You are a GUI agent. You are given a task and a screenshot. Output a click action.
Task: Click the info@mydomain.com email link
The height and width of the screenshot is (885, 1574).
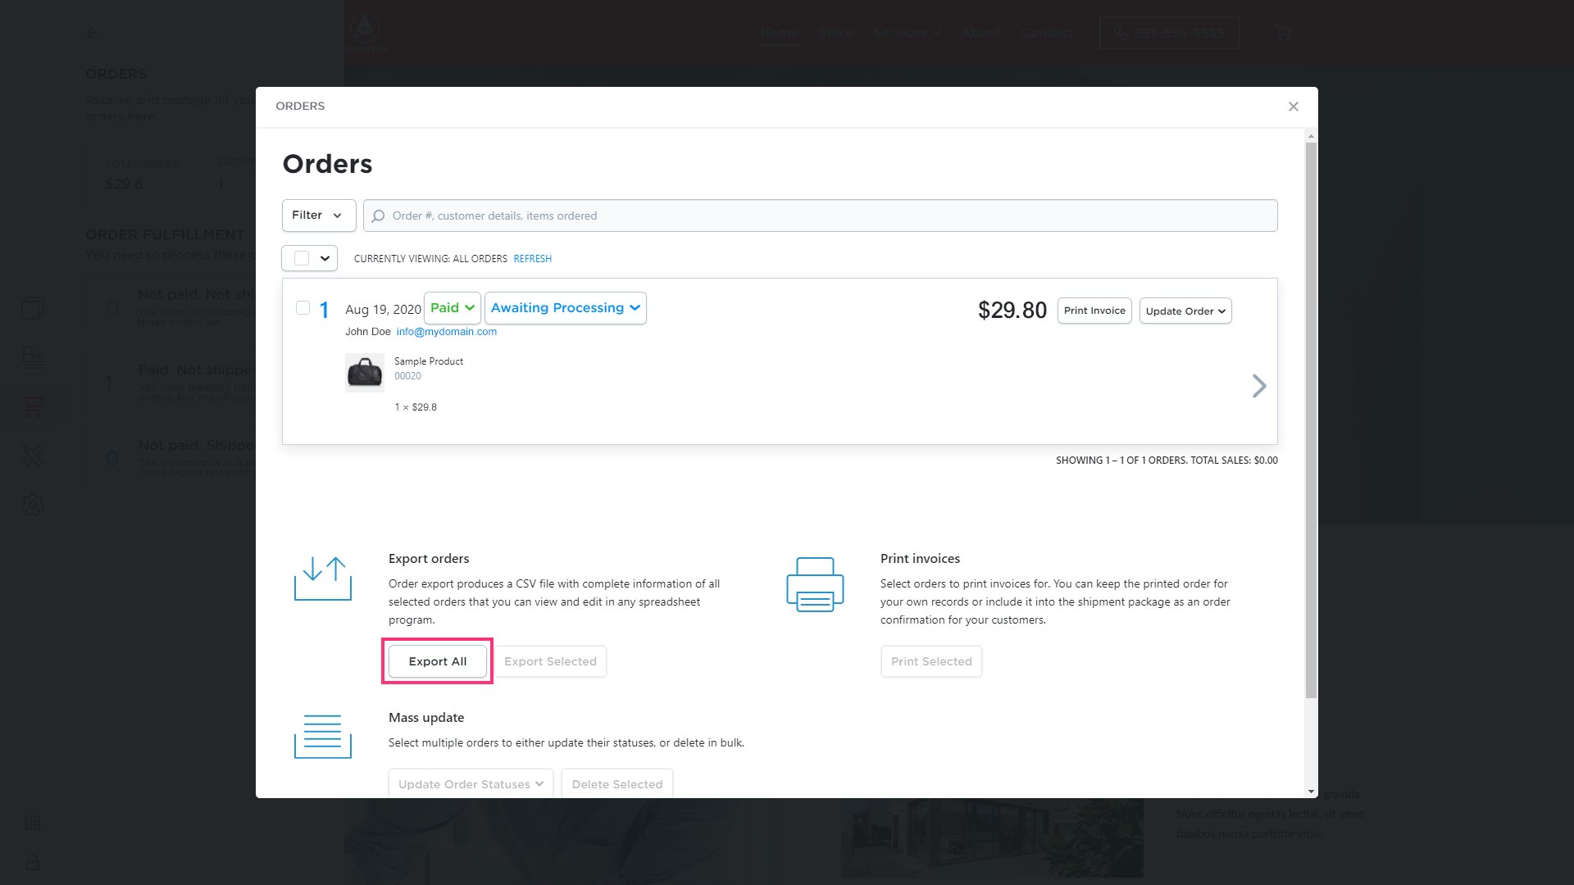point(447,332)
